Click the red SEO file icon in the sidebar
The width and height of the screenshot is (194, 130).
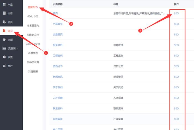4,31
